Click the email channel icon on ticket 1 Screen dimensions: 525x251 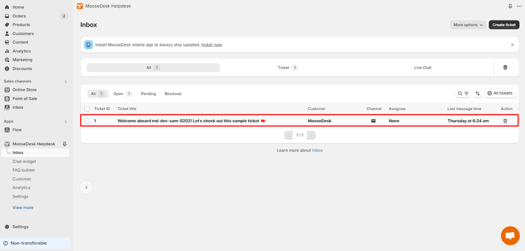[x=373, y=121]
